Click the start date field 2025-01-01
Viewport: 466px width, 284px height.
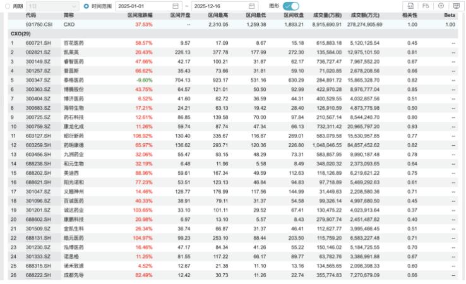[x=147, y=6]
